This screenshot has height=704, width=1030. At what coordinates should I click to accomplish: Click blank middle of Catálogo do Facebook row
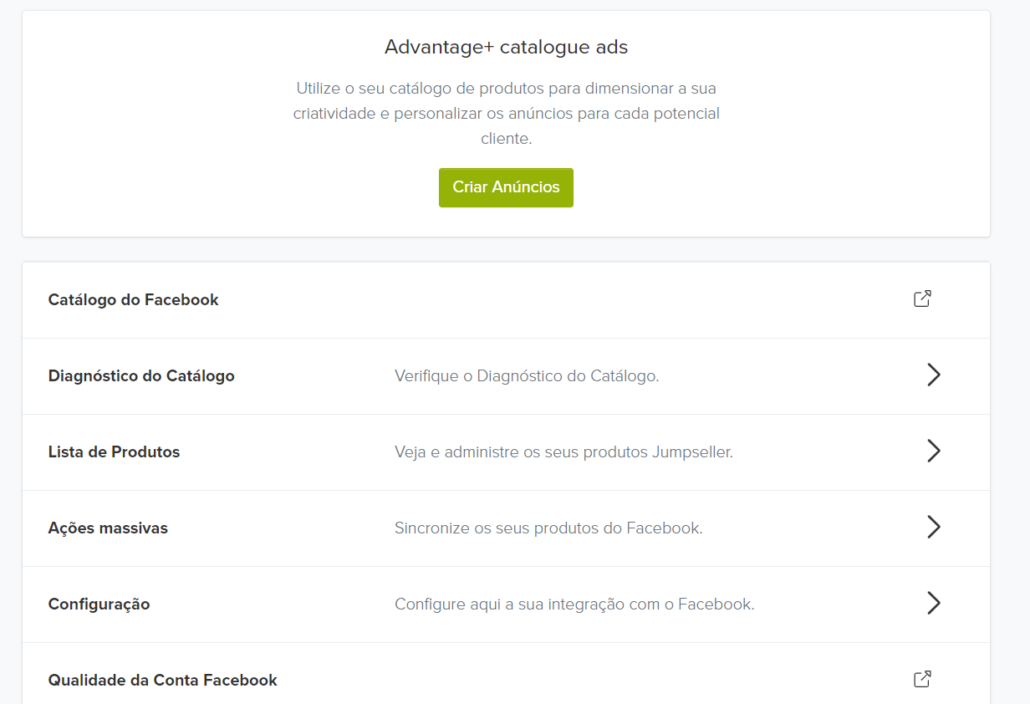(x=543, y=300)
